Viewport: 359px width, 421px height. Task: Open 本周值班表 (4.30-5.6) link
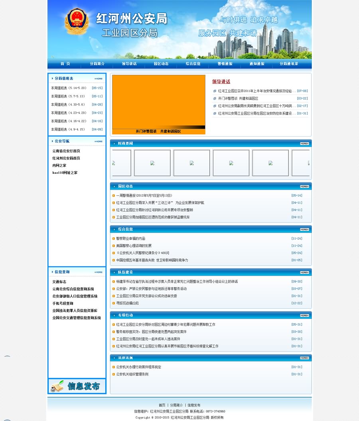coord(68,105)
